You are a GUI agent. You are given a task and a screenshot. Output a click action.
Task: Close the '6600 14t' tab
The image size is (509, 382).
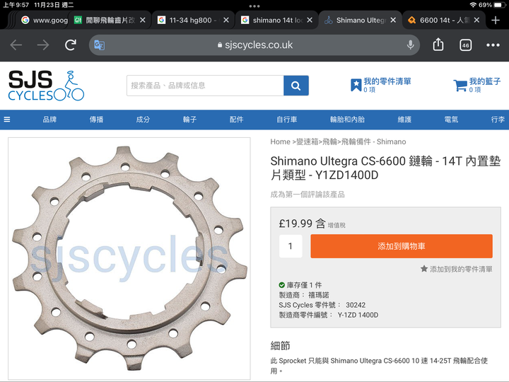point(476,20)
